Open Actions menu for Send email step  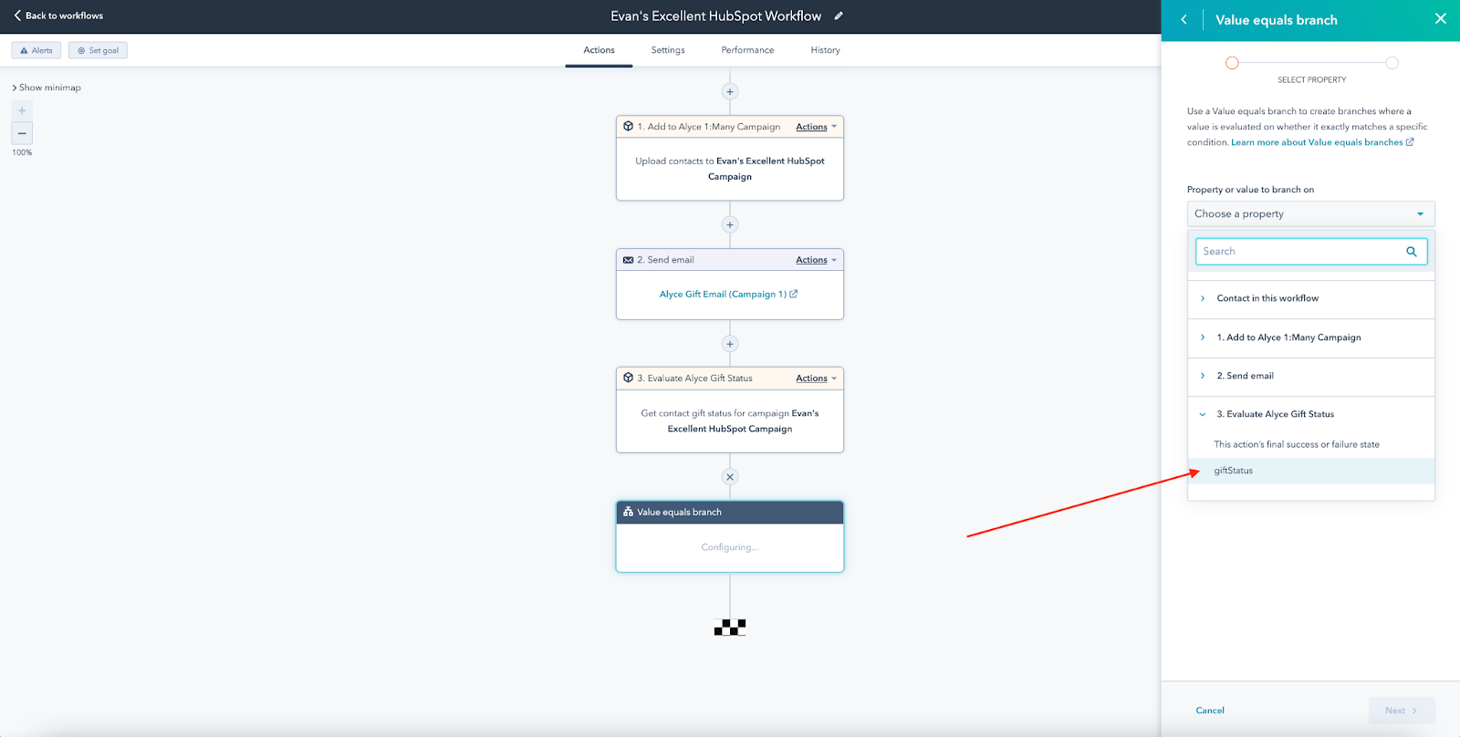(816, 260)
